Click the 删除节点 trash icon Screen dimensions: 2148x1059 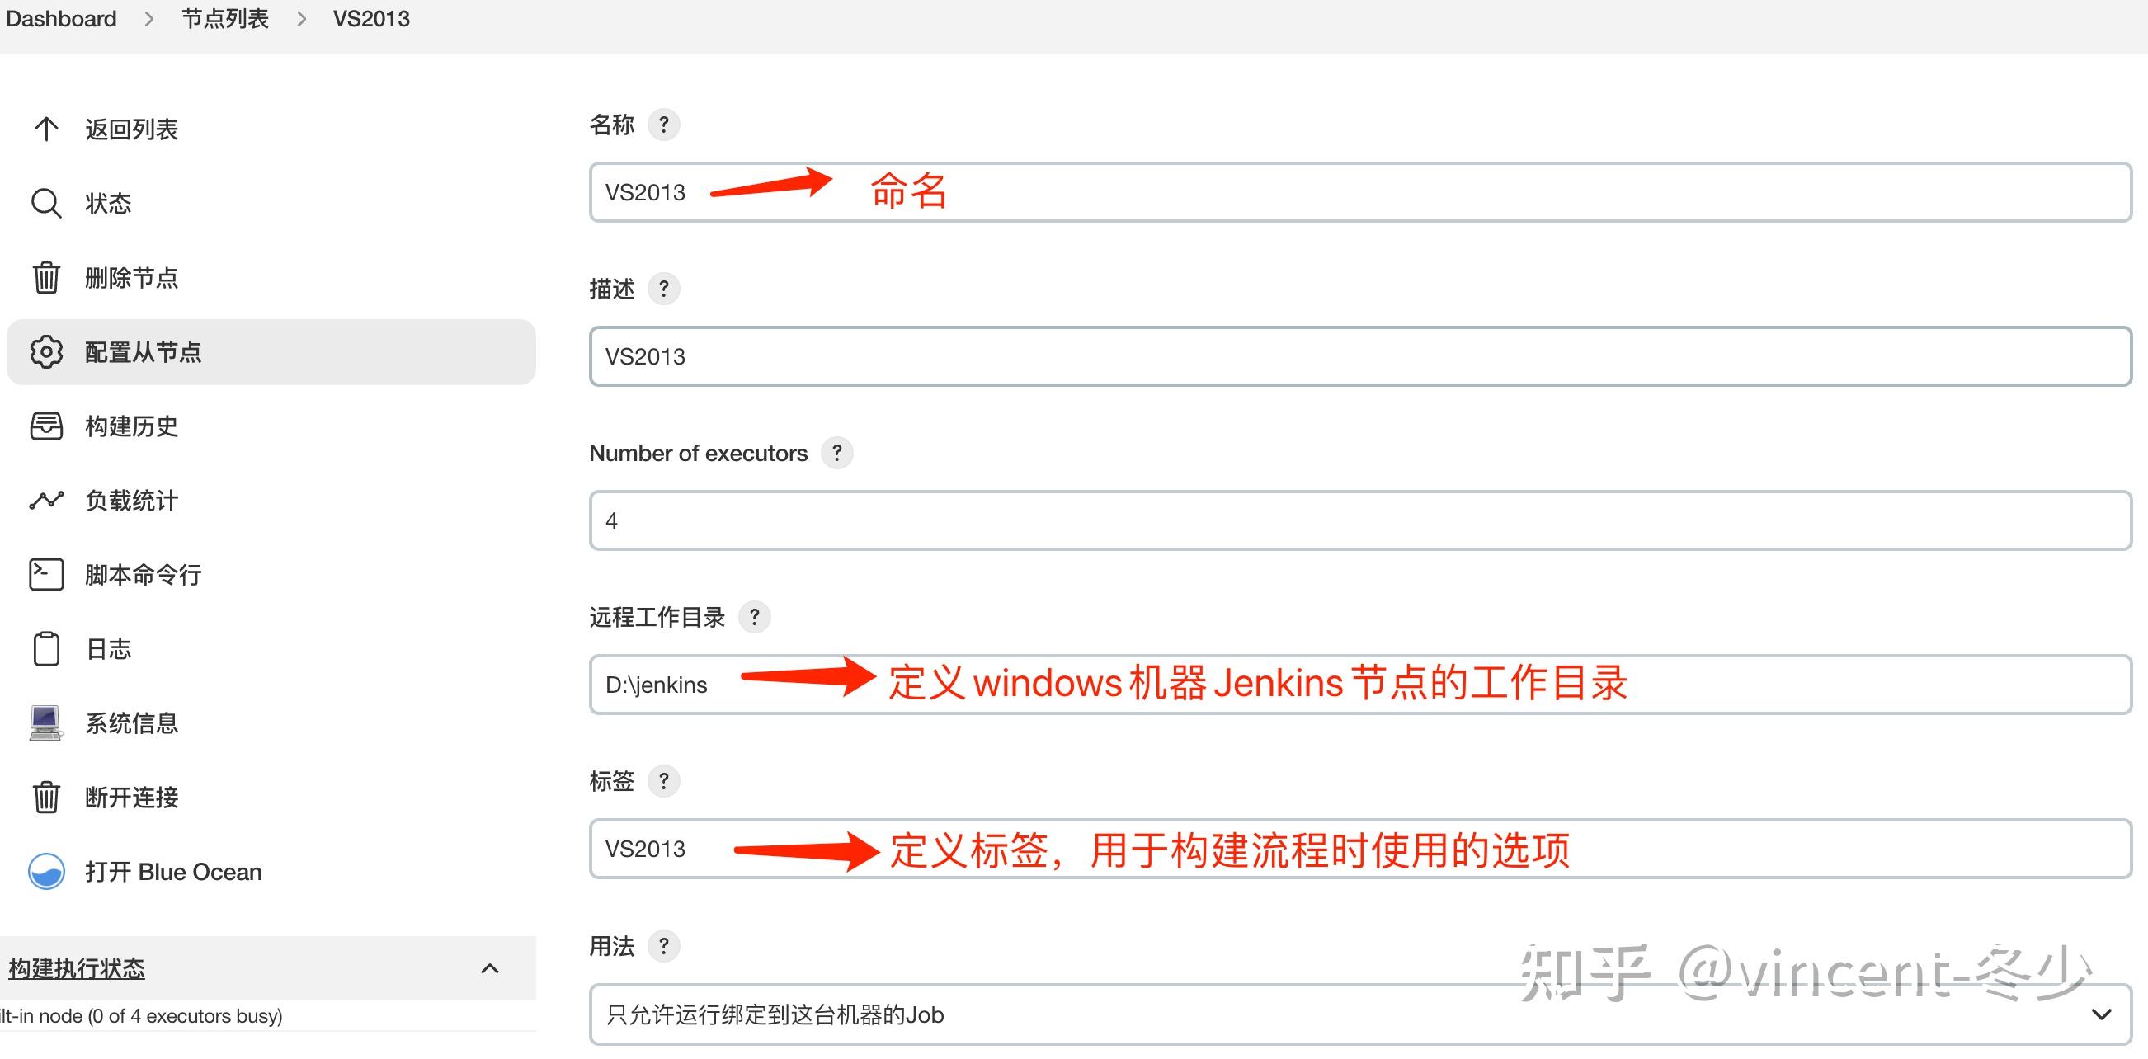tap(46, 278)
